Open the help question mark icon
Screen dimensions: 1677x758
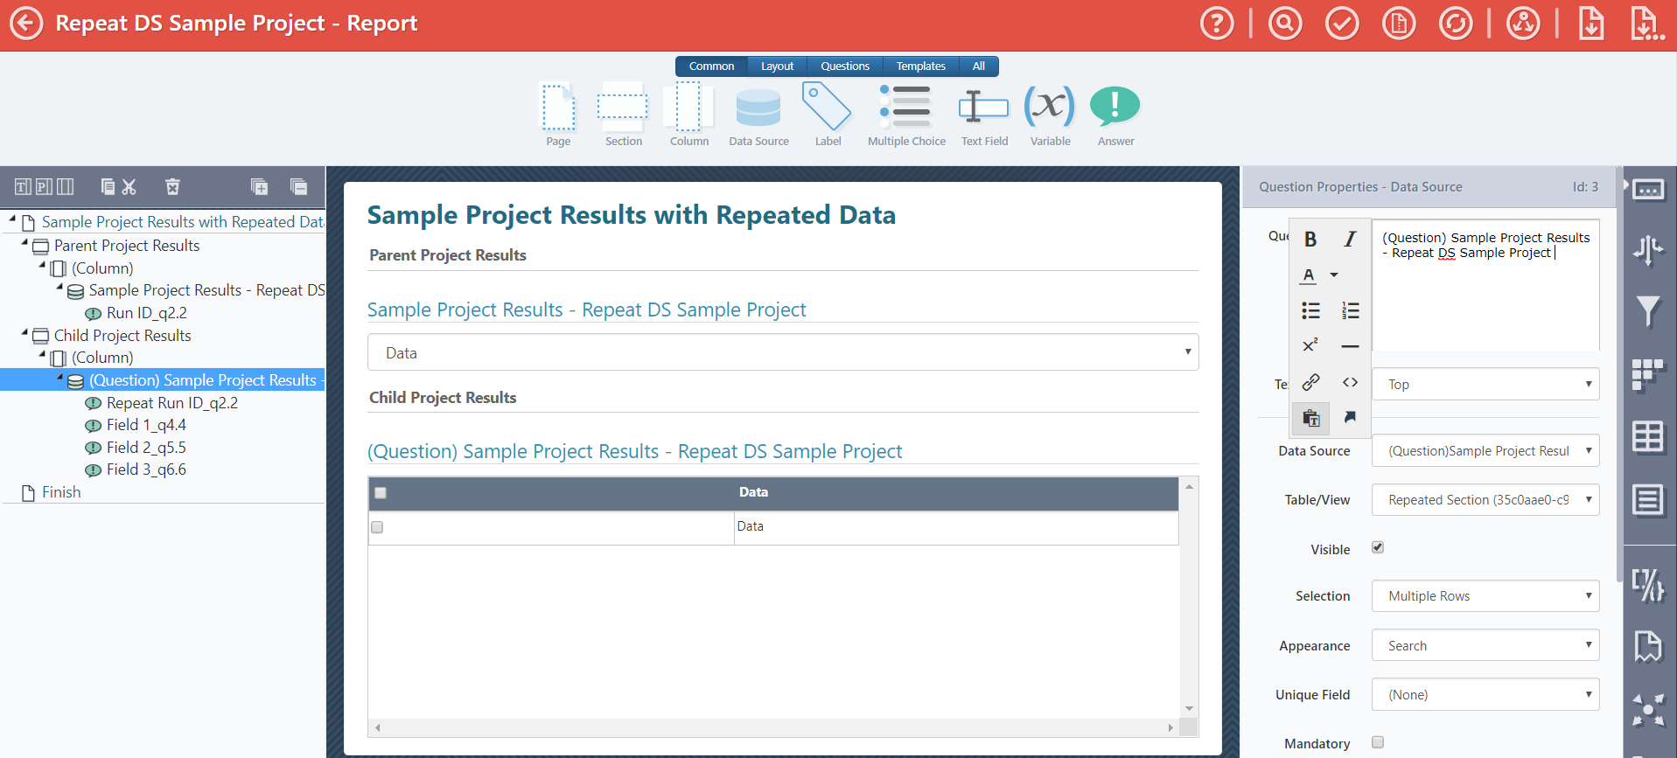1217,24
